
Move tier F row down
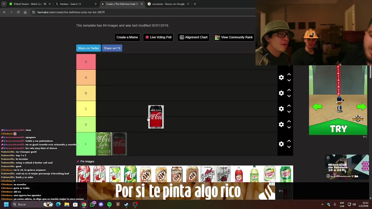pyautogui.click(x=289, y=147)
